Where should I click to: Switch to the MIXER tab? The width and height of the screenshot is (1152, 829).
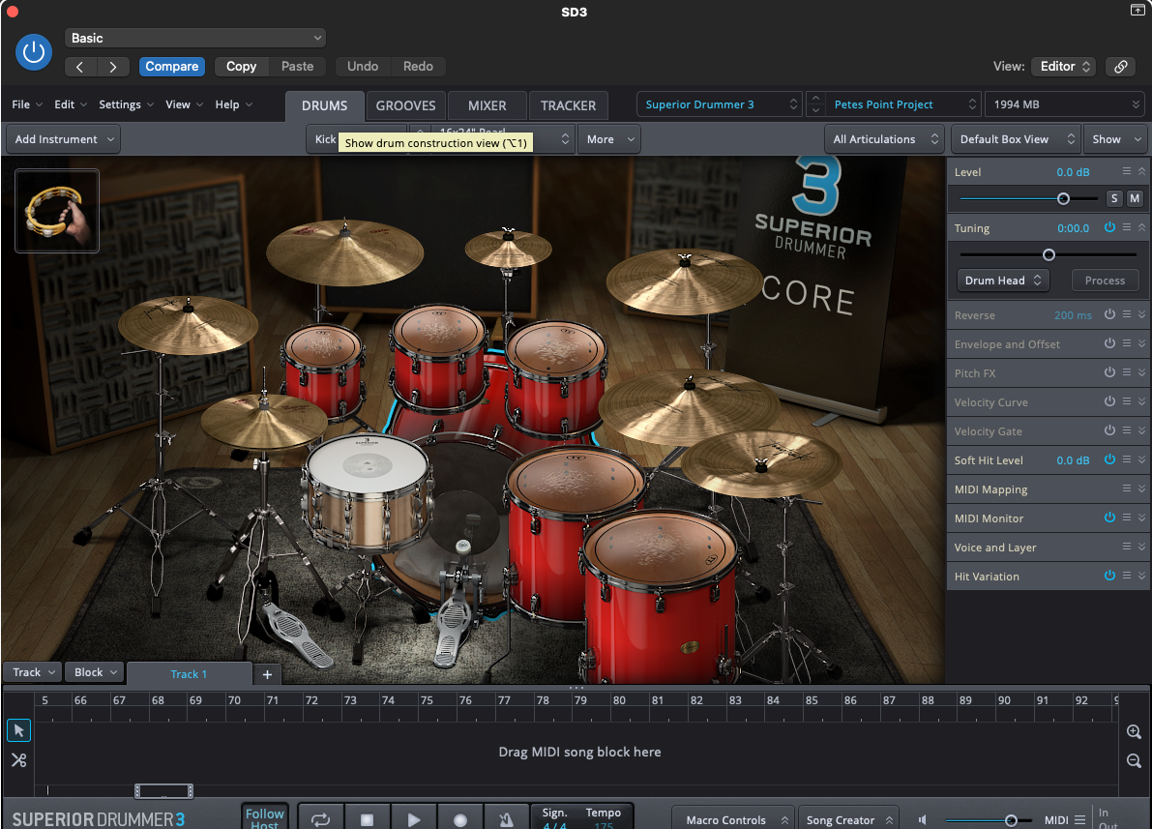click(x=487, y=105)
